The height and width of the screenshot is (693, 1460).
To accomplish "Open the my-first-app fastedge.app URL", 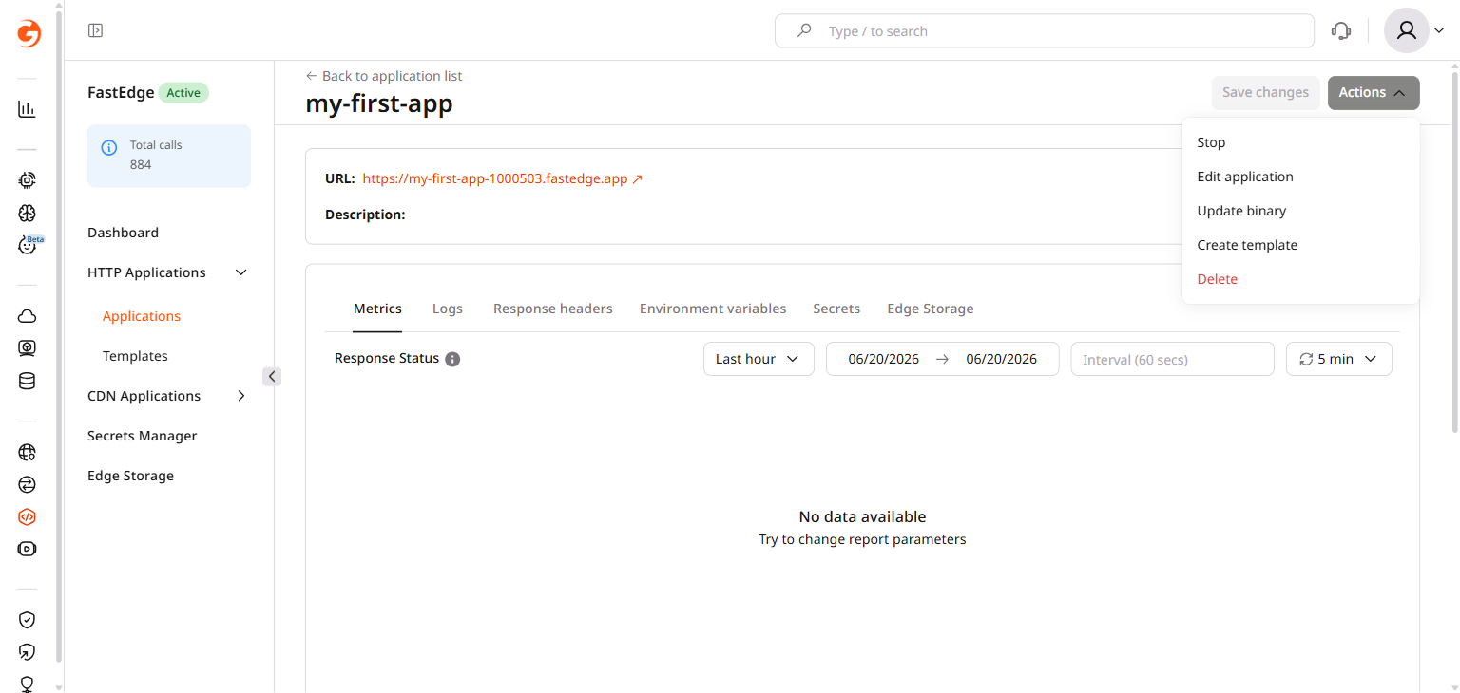I will 503,178.
